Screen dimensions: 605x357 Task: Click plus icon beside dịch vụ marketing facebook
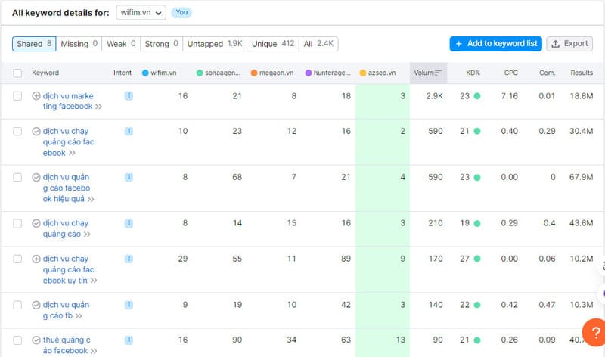pyautogui.click(x=36, y=96)
